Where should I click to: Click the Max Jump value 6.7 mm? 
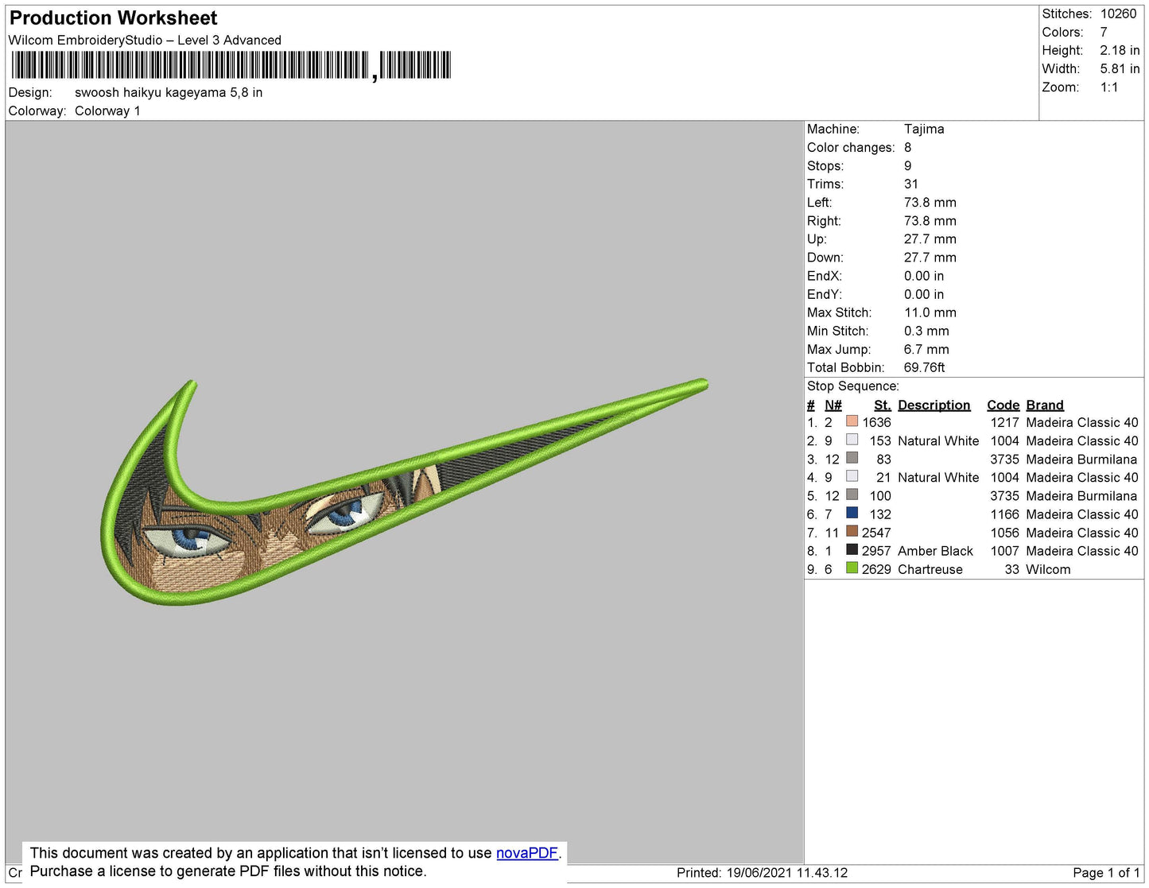point(926,349)
